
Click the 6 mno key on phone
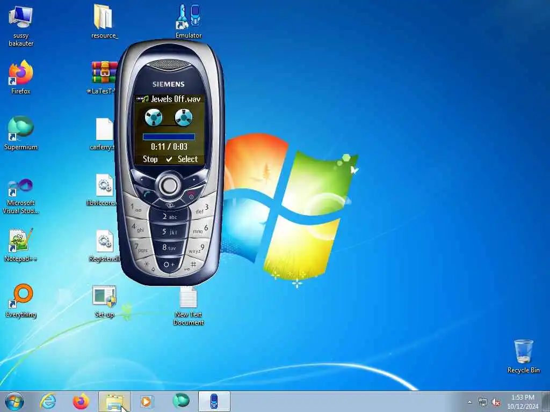point(201,229)
